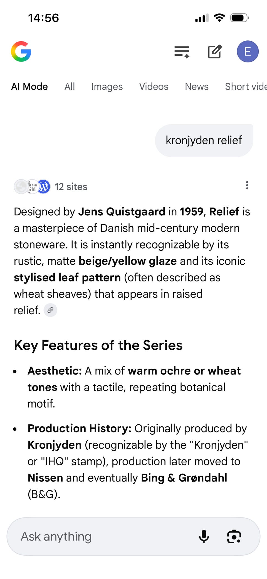Open Google Lens camera search icon
This screenshot has height=579, width=267.
[x=234, y=536]
